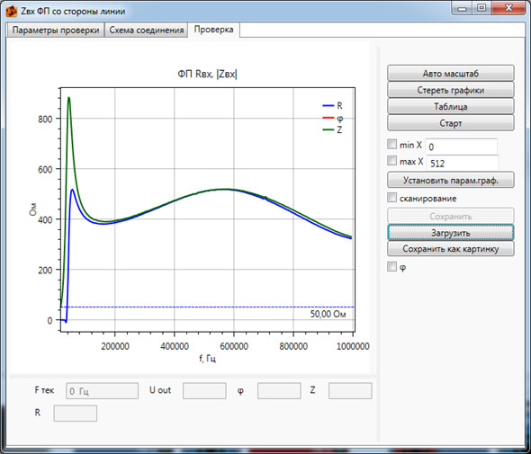This screenshot has width=531, height=454.
Task: Click Сохранить как картинку button
Action: point(450,249)
